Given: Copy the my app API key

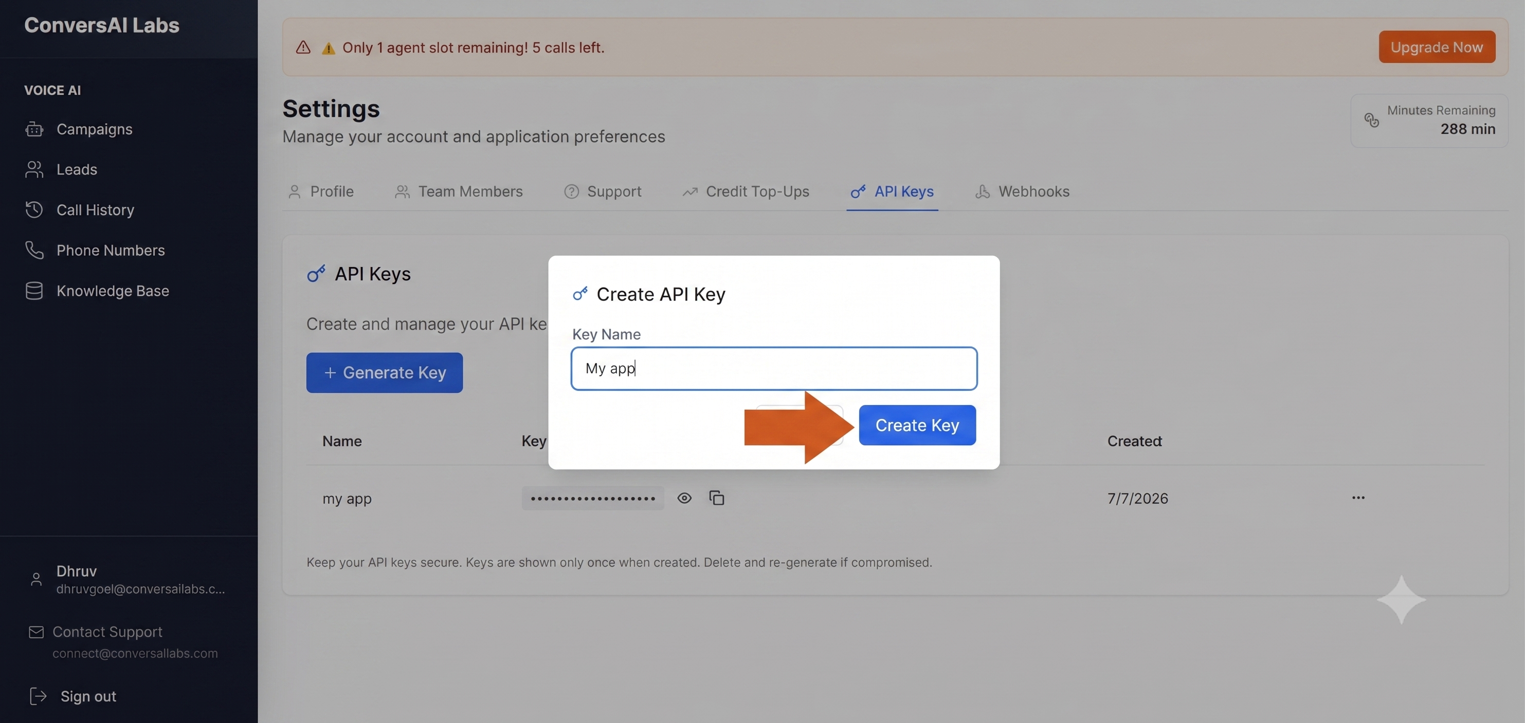Looking at the screenshot, I should click(x=716, y=498).
